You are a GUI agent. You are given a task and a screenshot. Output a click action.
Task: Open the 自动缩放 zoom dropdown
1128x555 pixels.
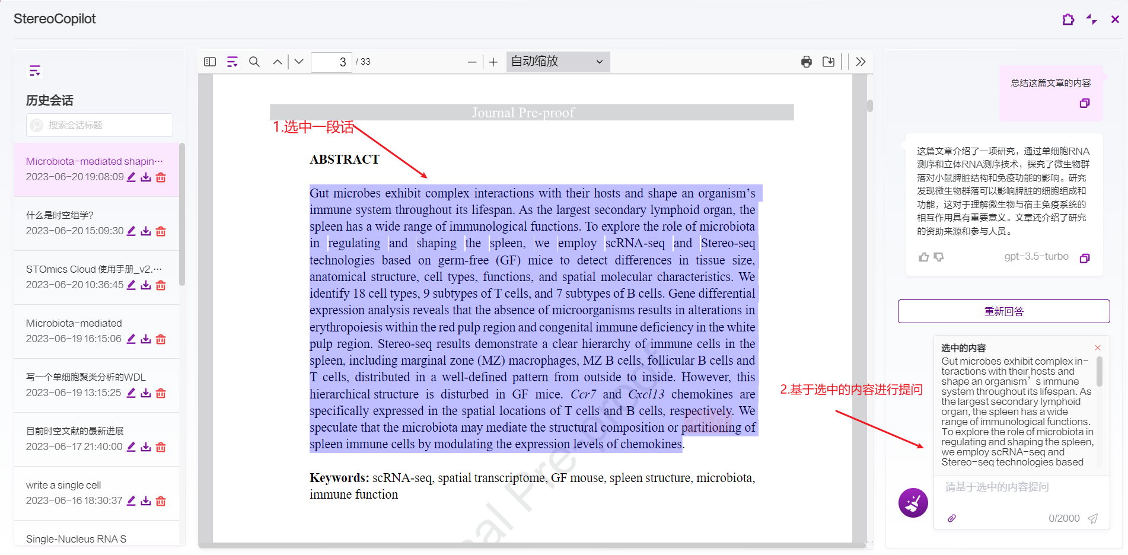[x=557, y=62]
